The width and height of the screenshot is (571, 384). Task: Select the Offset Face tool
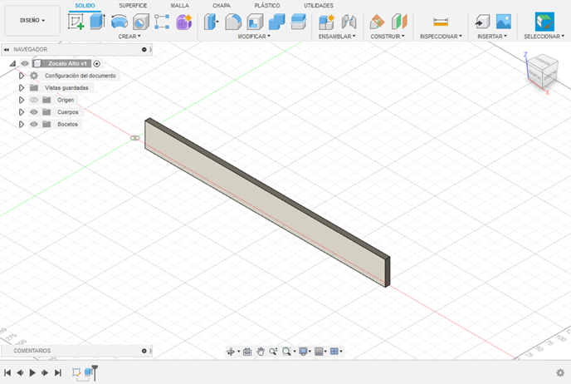[x=299, y=22]
